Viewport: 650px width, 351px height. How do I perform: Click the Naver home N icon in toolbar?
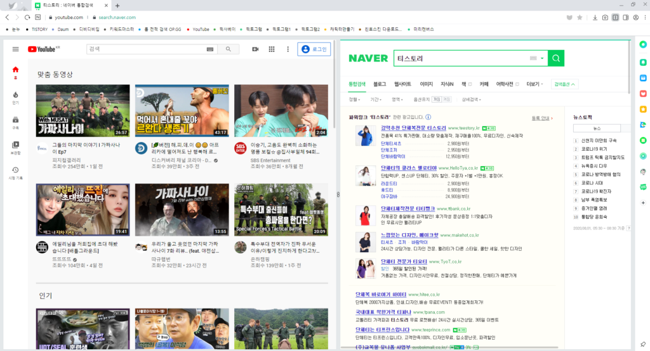click(x=37, y=17)
